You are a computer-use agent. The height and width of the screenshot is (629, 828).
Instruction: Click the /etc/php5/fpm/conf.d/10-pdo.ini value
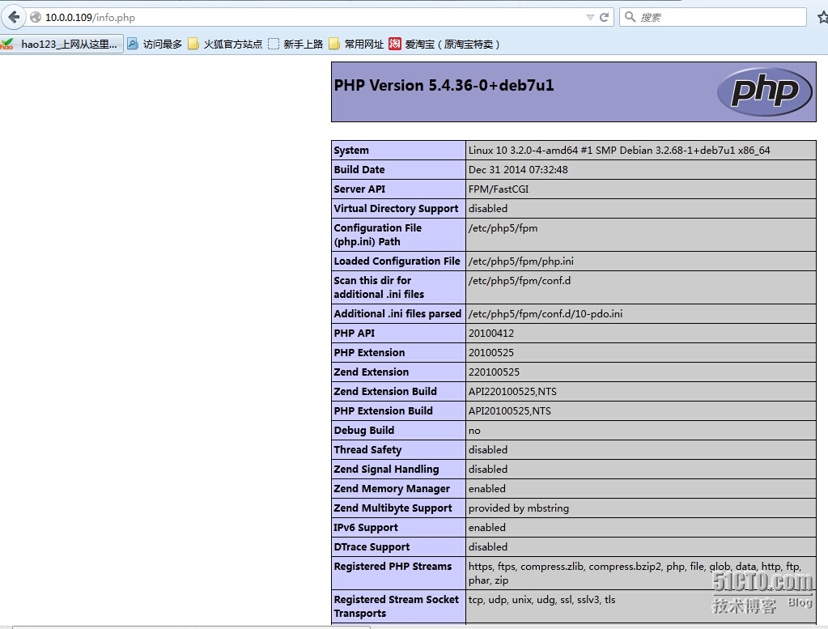[546, 314]
